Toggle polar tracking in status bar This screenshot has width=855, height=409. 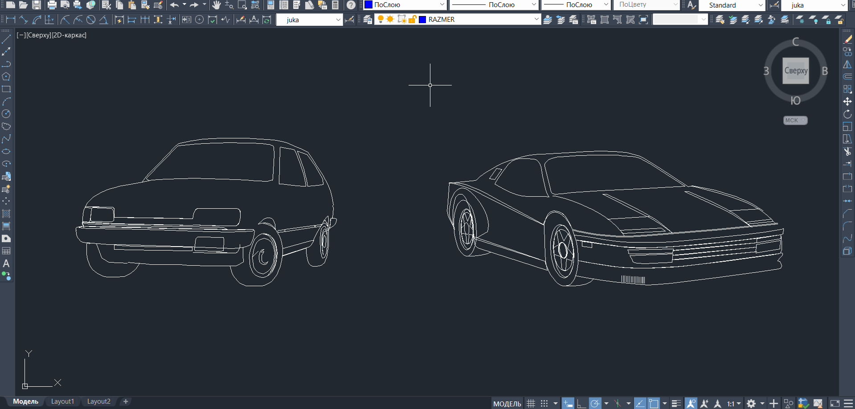pyautogui.click(x=595, y=403)
